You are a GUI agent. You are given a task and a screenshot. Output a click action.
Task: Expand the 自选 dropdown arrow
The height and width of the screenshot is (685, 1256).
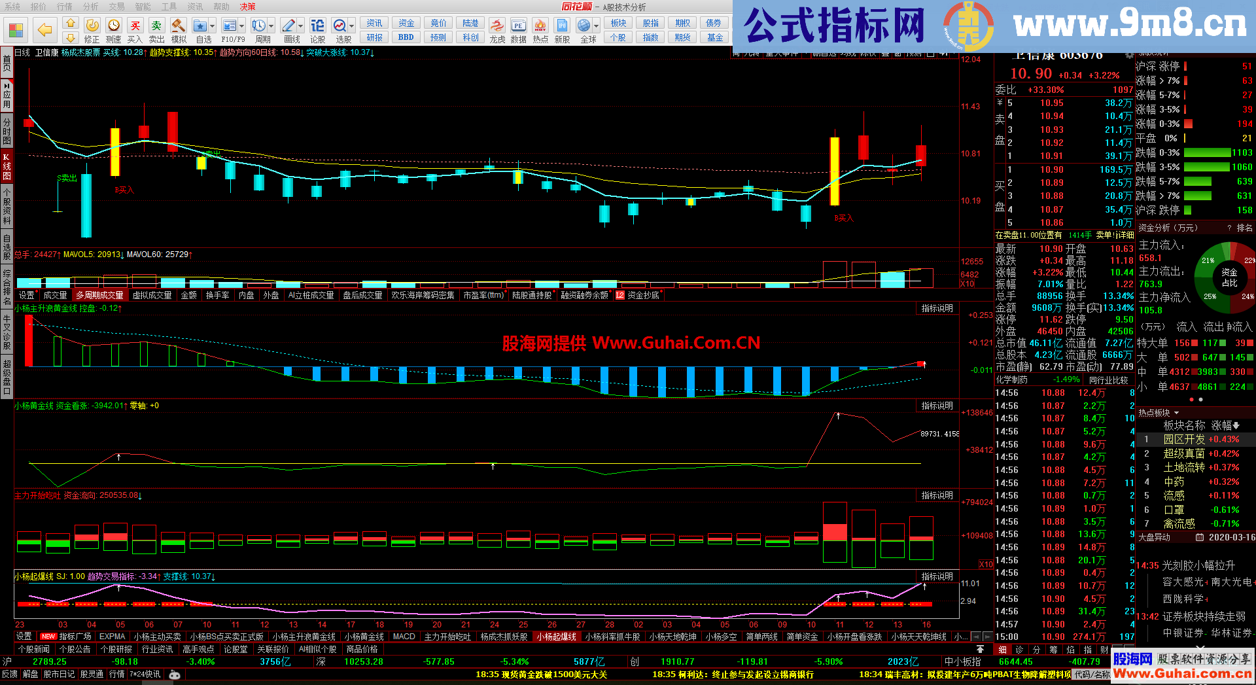pyautogui.click(x=213, y=26)
